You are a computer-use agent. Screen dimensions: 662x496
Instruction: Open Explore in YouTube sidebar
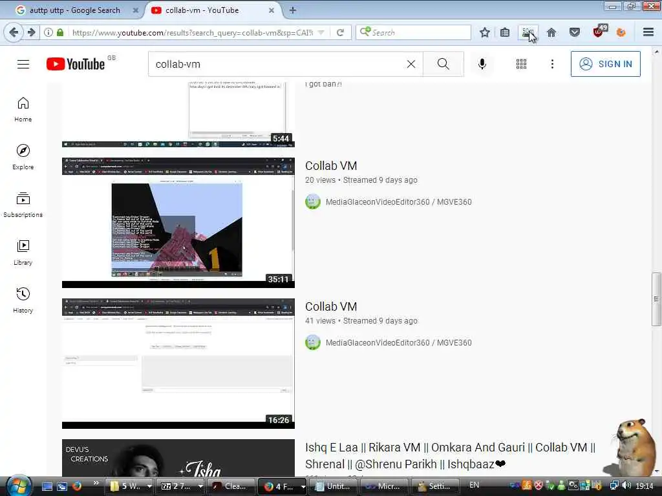point(23,158)
